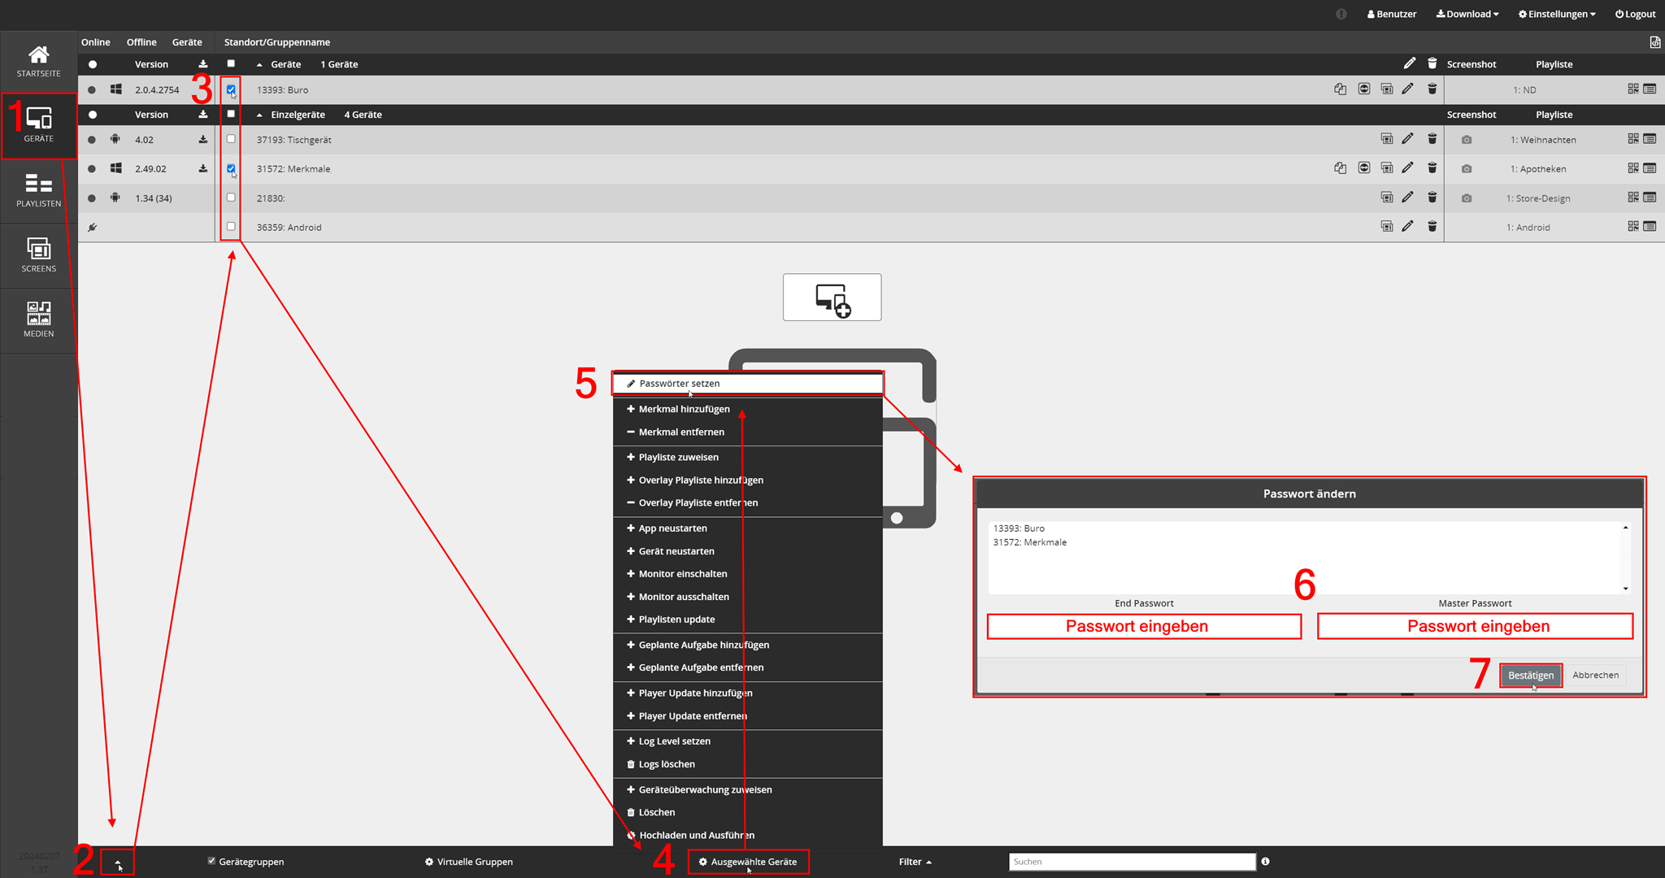Click QR code icon in Buro row

pyautogui.click(x=1632, y=89)
